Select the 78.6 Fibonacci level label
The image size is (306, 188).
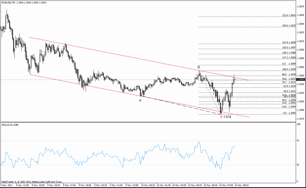point(289,79)
